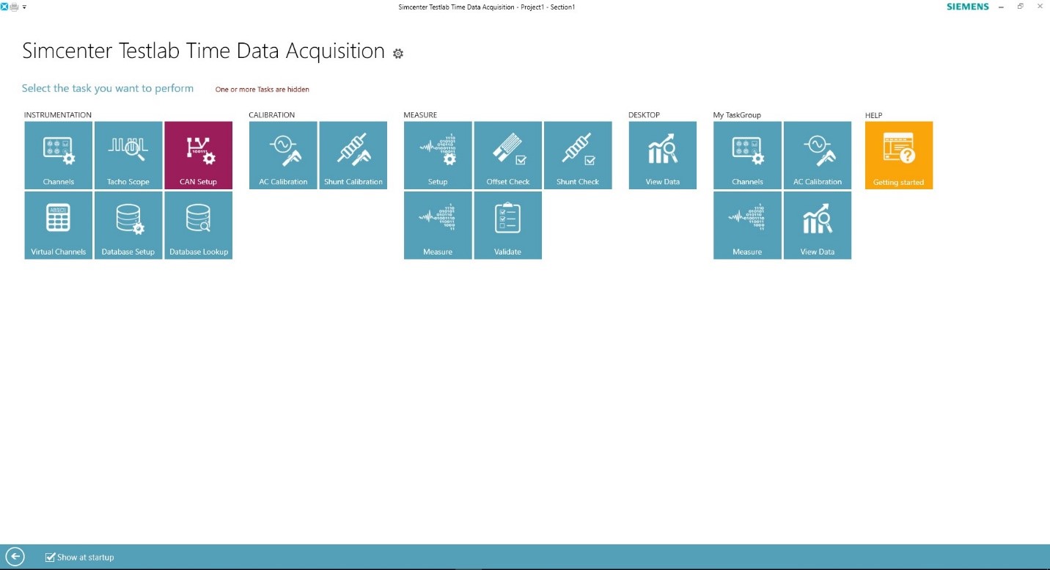Image resolution: width=1050 pixels, height=570 pixels.
Task: Launch the Offset Check task
Action: coord(508,156)
